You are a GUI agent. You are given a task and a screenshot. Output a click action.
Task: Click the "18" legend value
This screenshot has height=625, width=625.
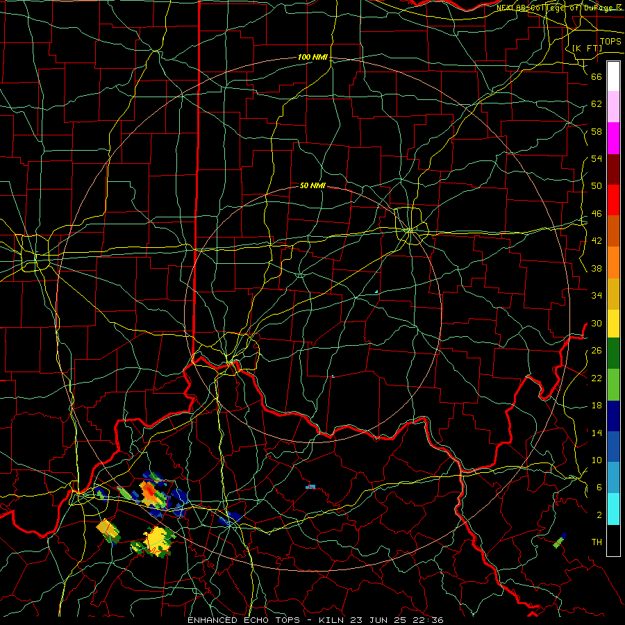597,406
